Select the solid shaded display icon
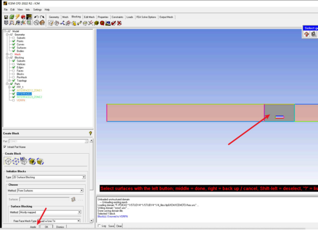The height and width of the screenshot is (230, 318). click(42, 23)
